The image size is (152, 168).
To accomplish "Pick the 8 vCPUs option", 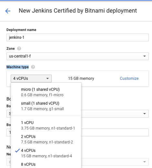I will coord(46,164).
